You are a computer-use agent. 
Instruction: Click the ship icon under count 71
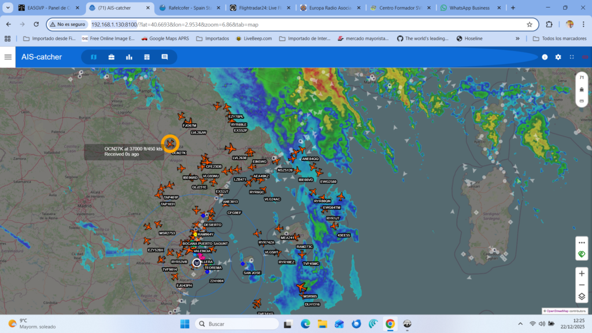[582, 90]
